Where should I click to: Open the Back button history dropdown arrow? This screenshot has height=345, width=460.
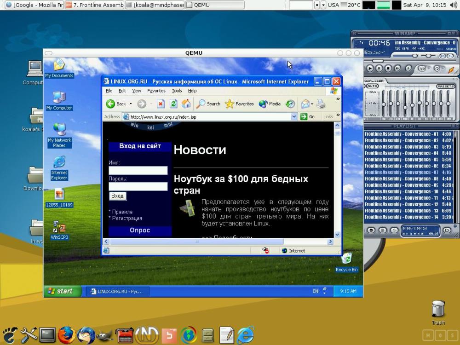131,104
